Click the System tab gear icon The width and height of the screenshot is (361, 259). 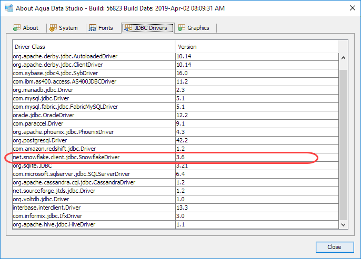pos(53,28)
